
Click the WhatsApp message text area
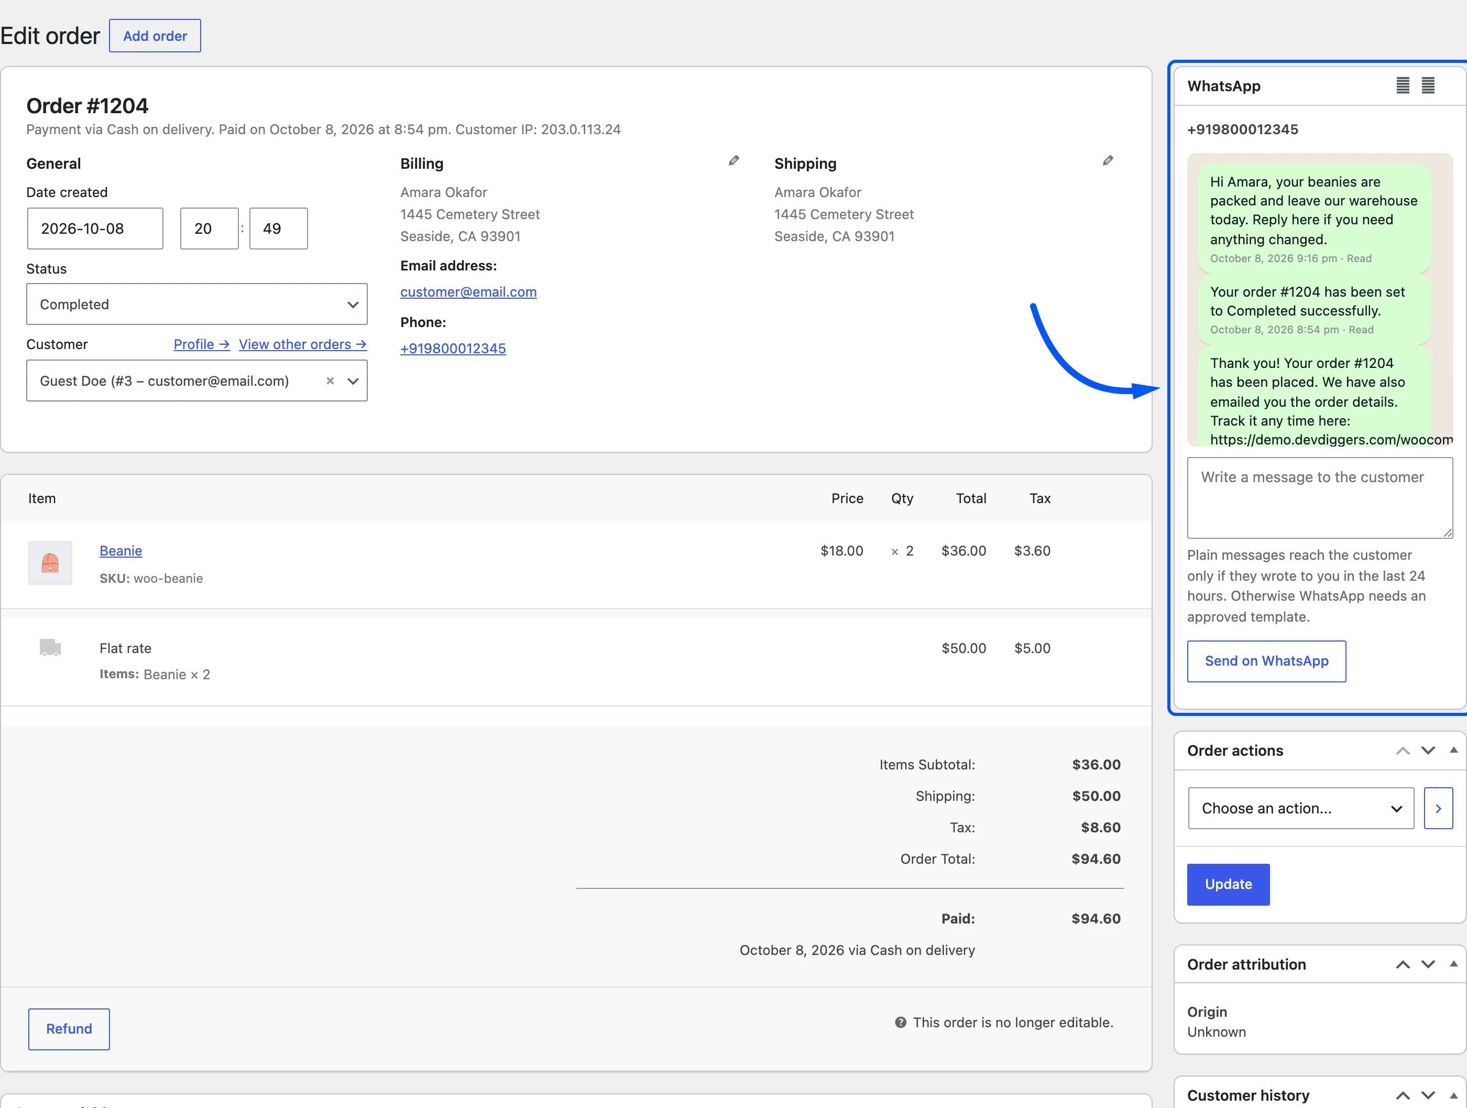tap(1320, 497)
